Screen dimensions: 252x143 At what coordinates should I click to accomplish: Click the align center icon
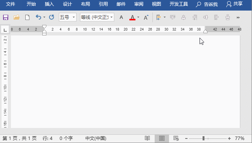[x=184, y=17]
